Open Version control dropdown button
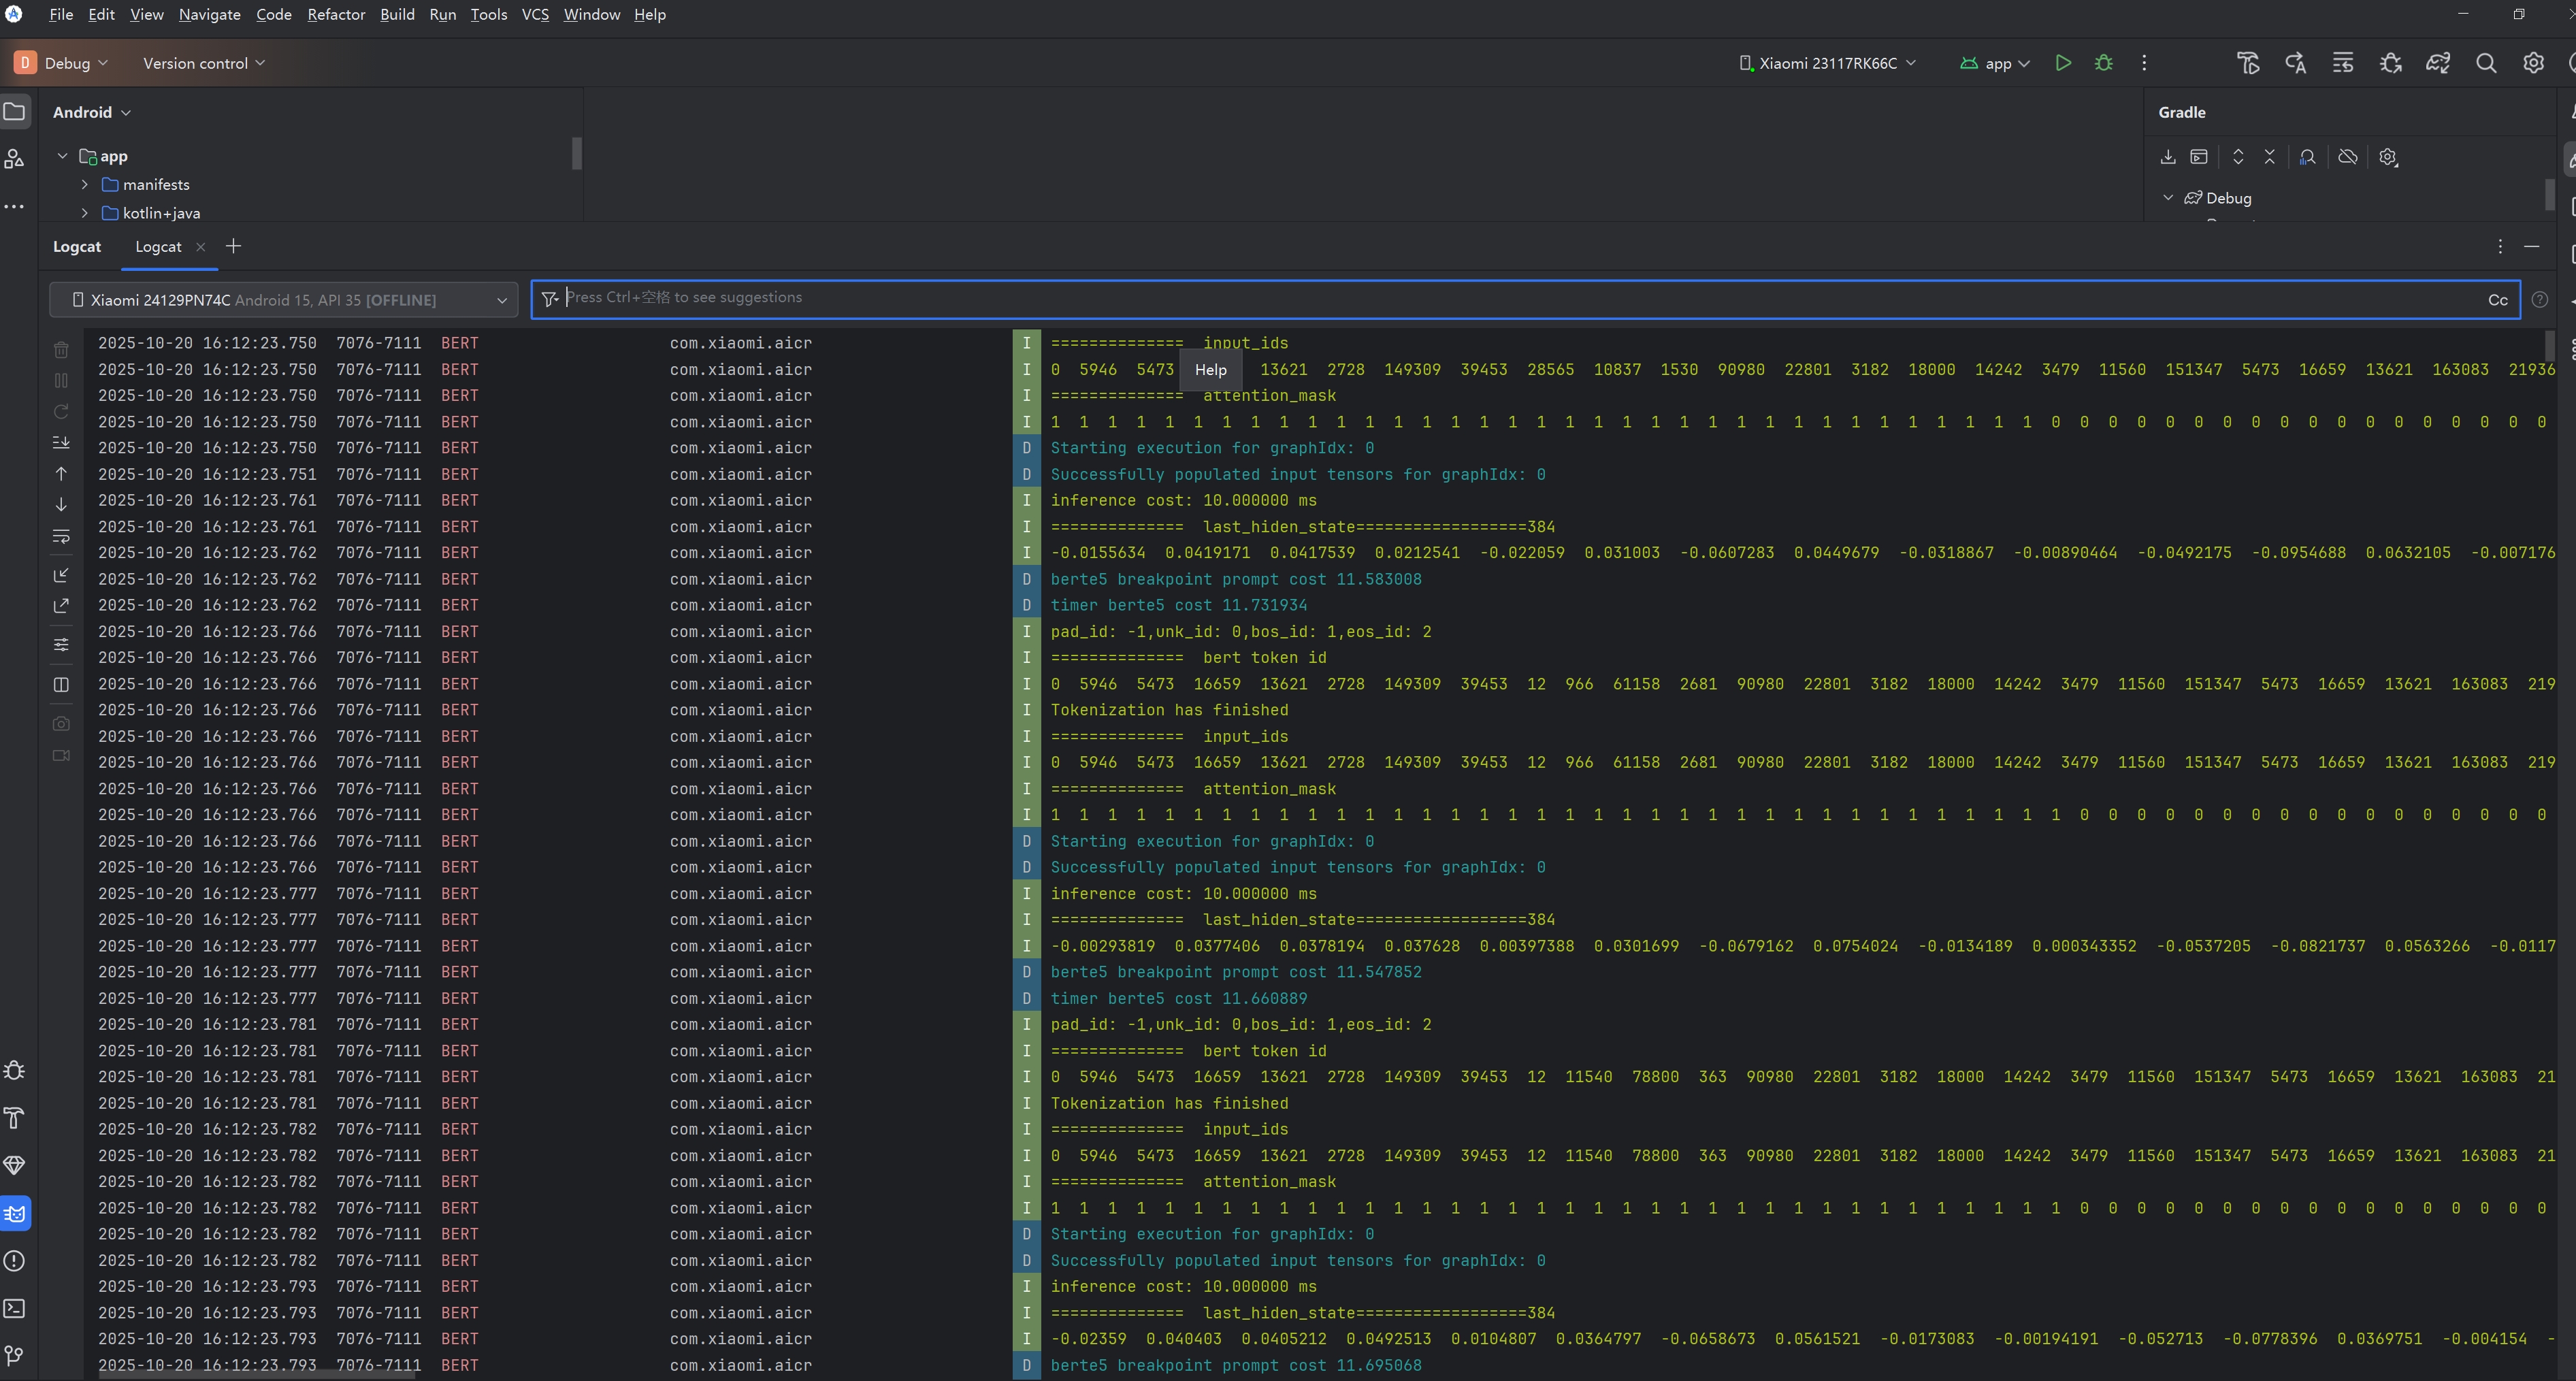 click(x=203, y=63)
